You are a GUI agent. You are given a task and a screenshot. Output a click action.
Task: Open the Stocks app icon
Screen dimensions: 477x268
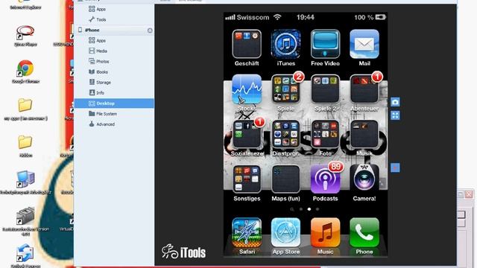pos(247,89)
